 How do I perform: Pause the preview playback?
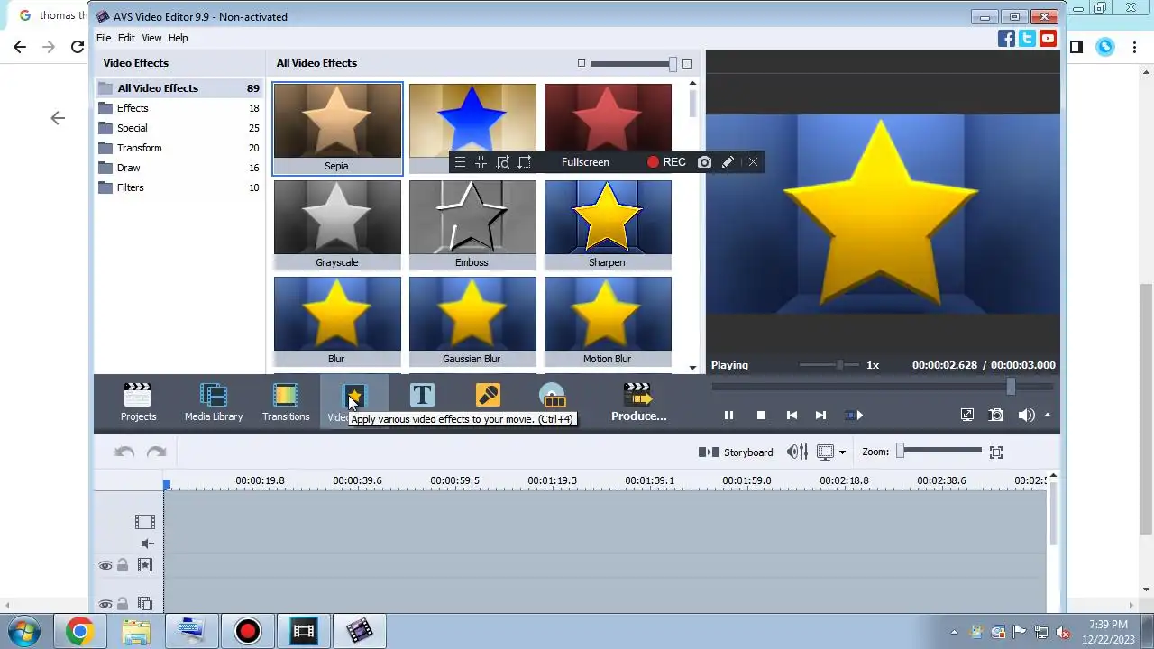coord(728,416)
